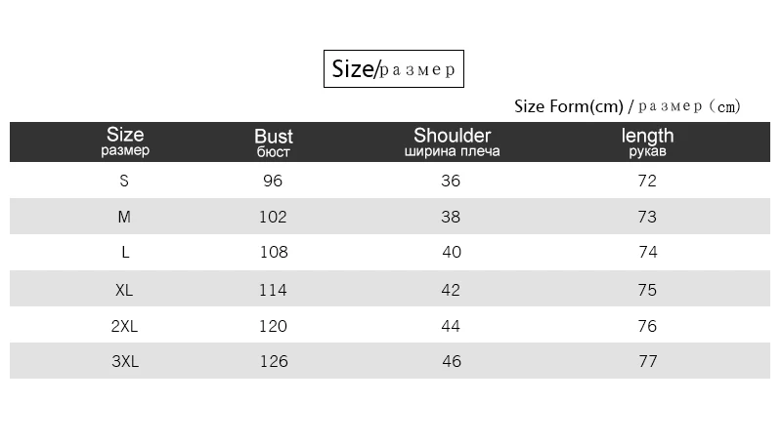Viewport: 782px width, 445px height.
Task: Select shoulder value 44 in 2XL row
Action: (451, 326)
